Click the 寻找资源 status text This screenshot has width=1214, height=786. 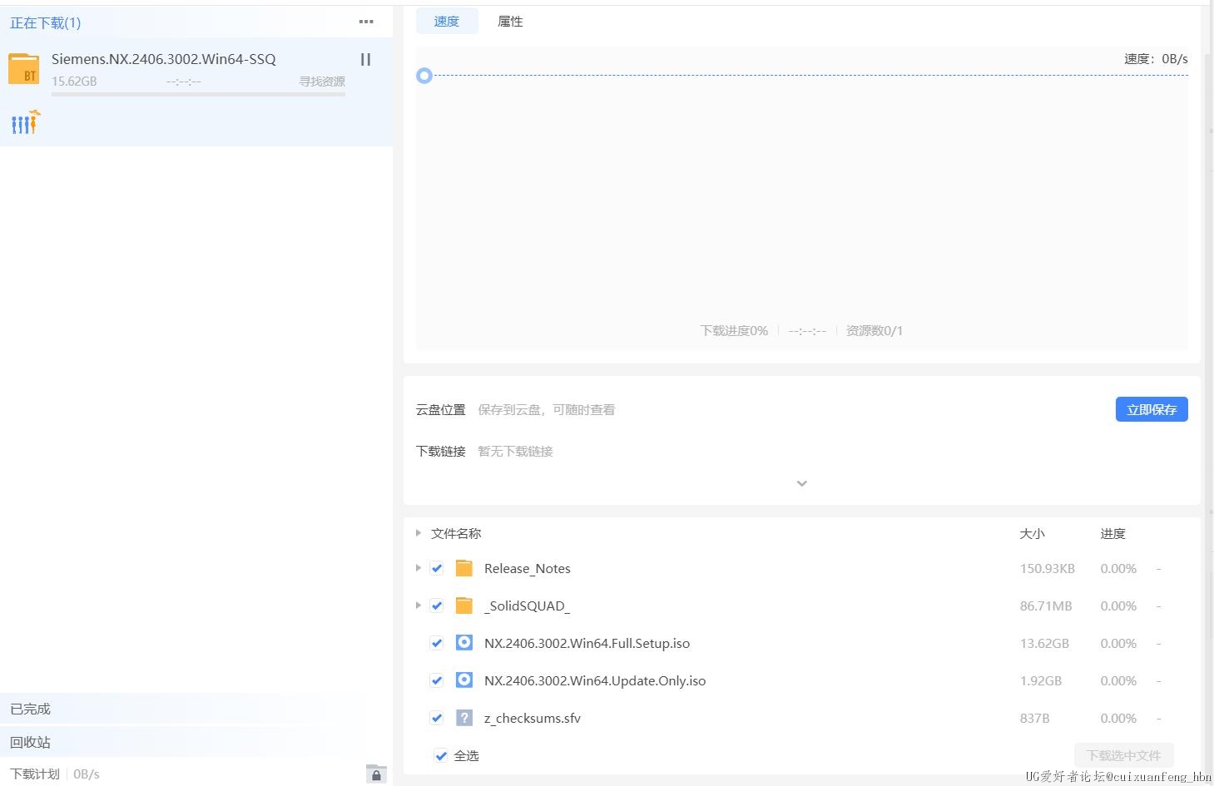coord(322,82)
